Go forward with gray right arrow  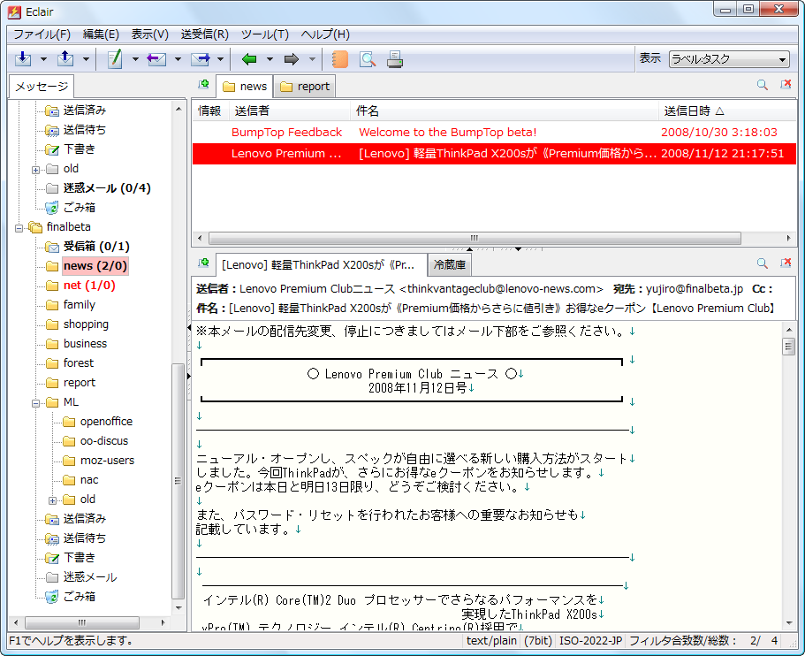click(x=292, y=59)
